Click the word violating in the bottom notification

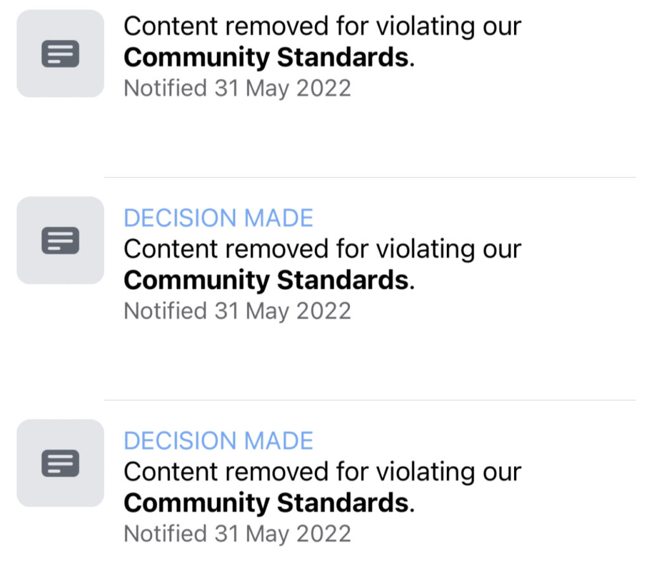point(425,473)
